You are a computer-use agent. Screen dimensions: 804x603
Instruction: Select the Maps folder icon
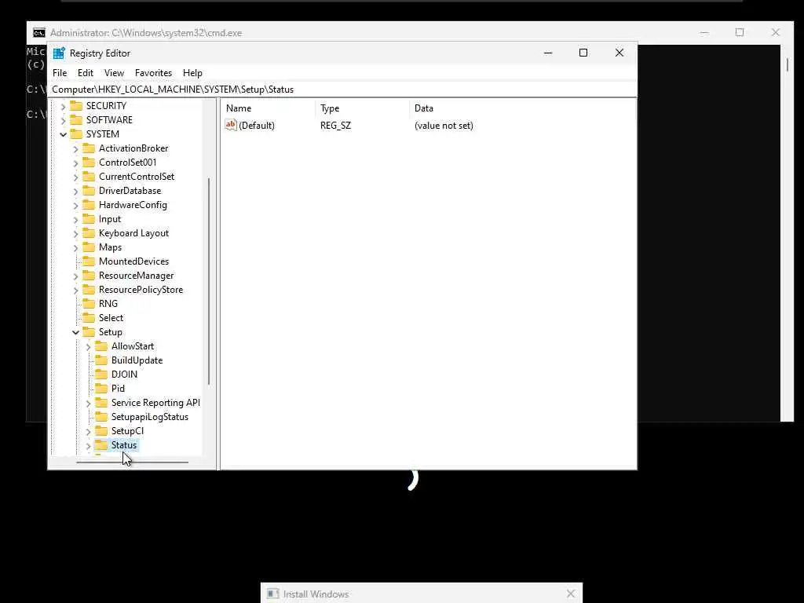tap(90, 247)
